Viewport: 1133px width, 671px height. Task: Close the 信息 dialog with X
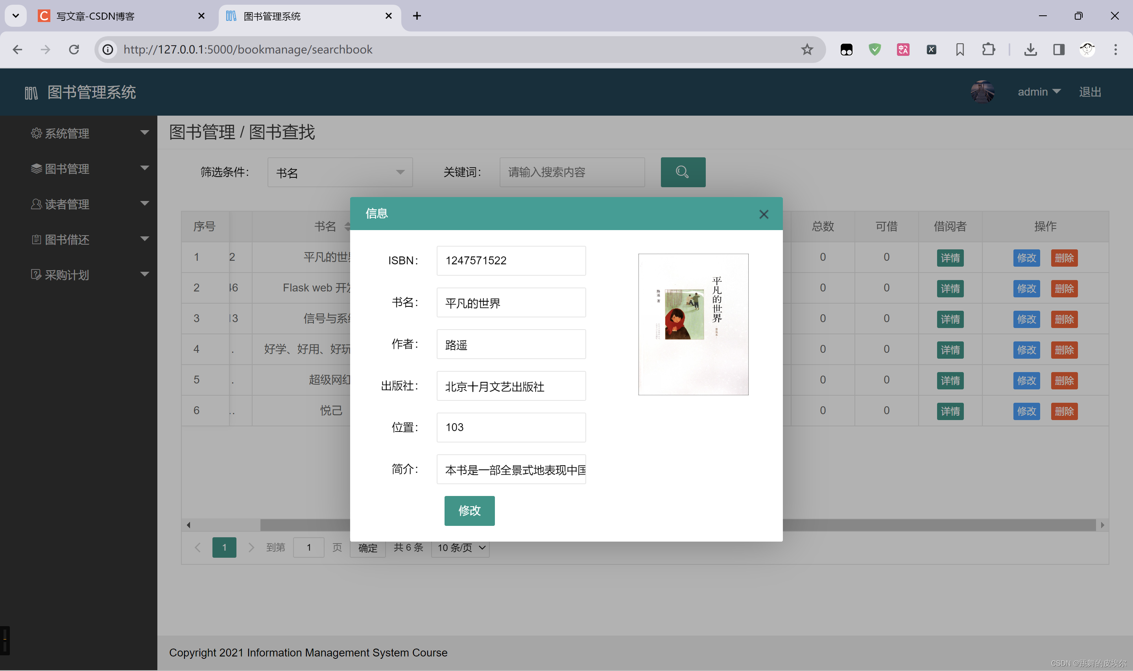[764, 214]
